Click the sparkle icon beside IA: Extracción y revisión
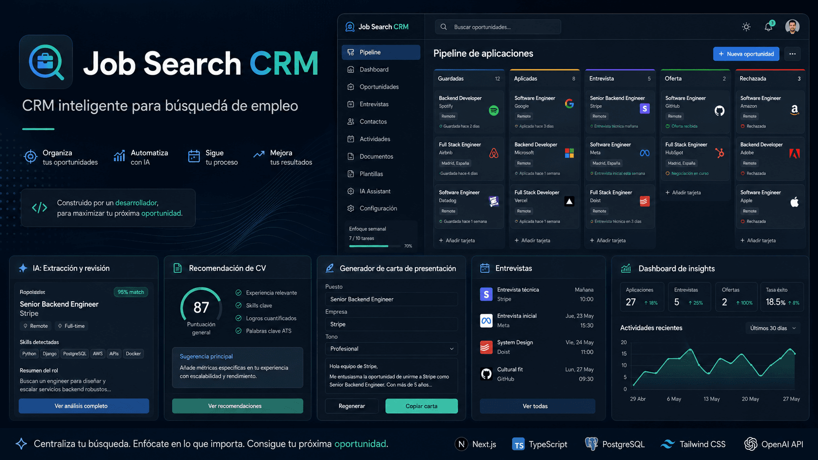Screen dimensions: 818x460 (x=23, y=268)
